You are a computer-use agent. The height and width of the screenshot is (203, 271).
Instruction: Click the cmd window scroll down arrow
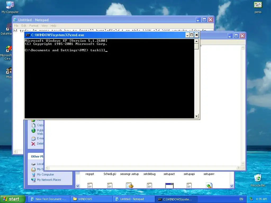tap(196, 116)
